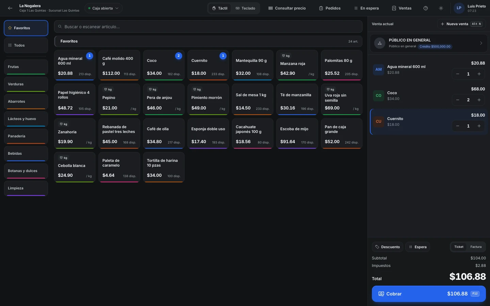Open Consultar precio
The image size is (490, 306).
click(287, 8)
